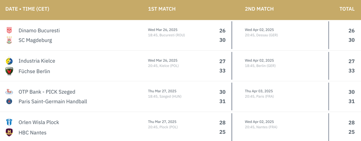This screenshot has height=141, width=361.
Task: Click the SC Magdeburg club crest
Action: pyautogui.click(x=9, y=40)
